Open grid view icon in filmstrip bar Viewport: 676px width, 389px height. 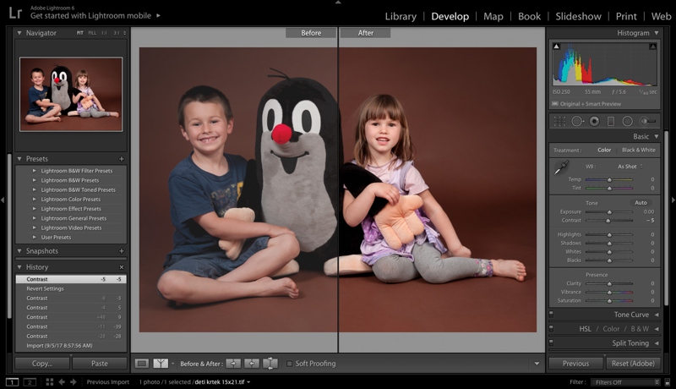(50, 382)
